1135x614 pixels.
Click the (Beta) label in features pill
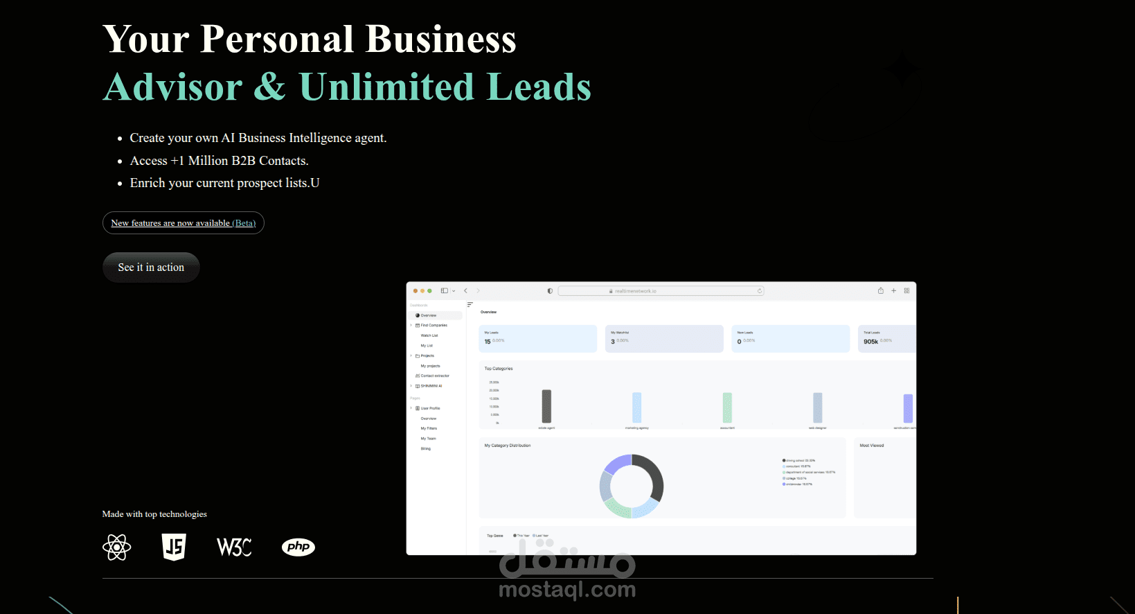[244, 223]
